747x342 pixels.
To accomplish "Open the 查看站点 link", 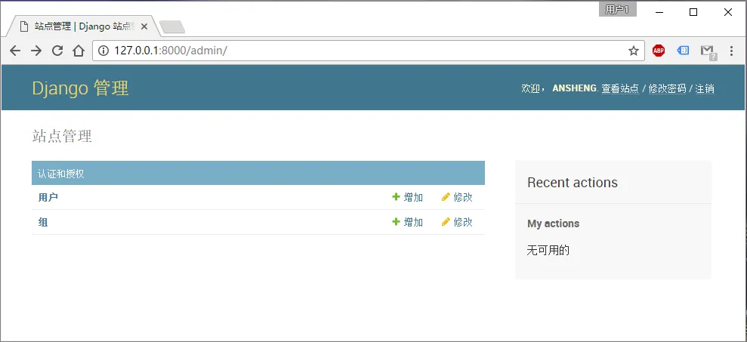I will coord(620,88).
